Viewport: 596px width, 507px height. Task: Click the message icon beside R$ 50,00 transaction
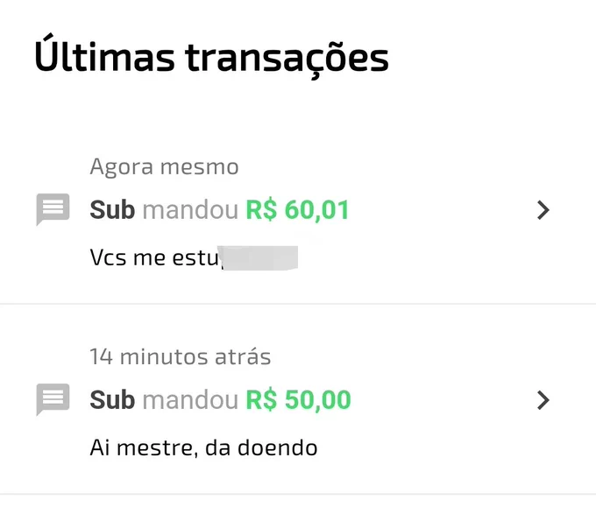click(x=53, y=399)
